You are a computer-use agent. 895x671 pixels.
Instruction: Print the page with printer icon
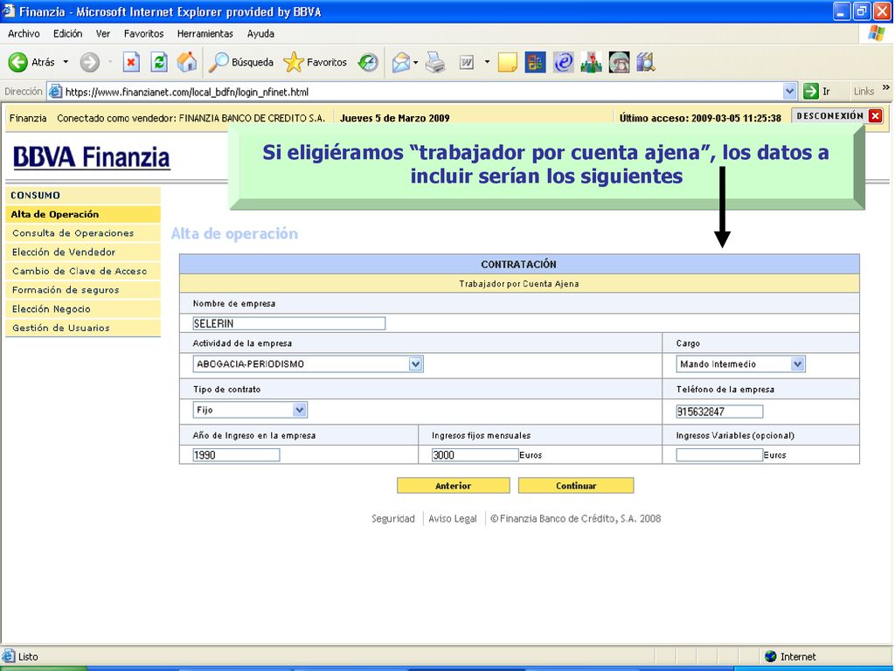pyautogui.click(x=435, y=62)
